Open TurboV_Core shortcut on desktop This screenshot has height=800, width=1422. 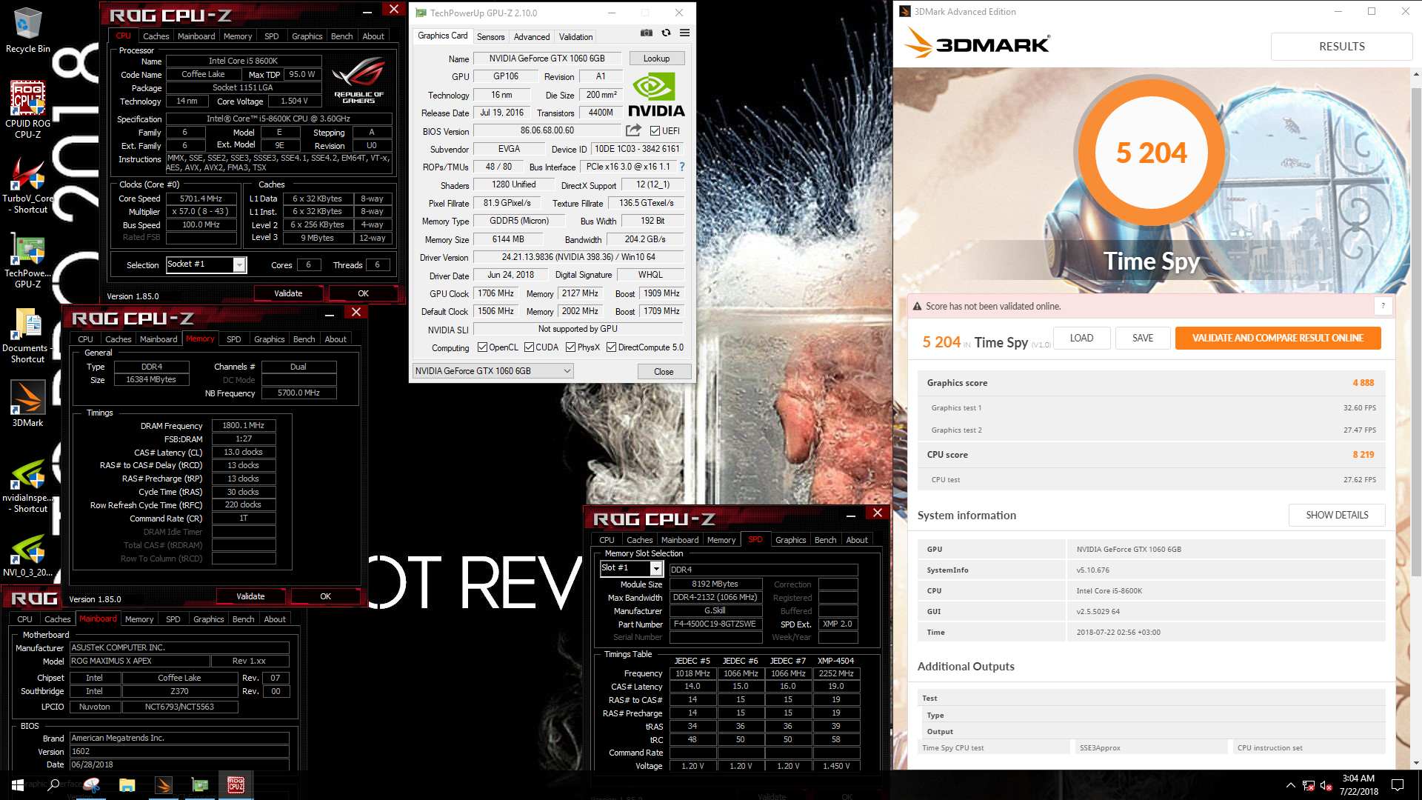pyautogui.click(x=27, y=185)
